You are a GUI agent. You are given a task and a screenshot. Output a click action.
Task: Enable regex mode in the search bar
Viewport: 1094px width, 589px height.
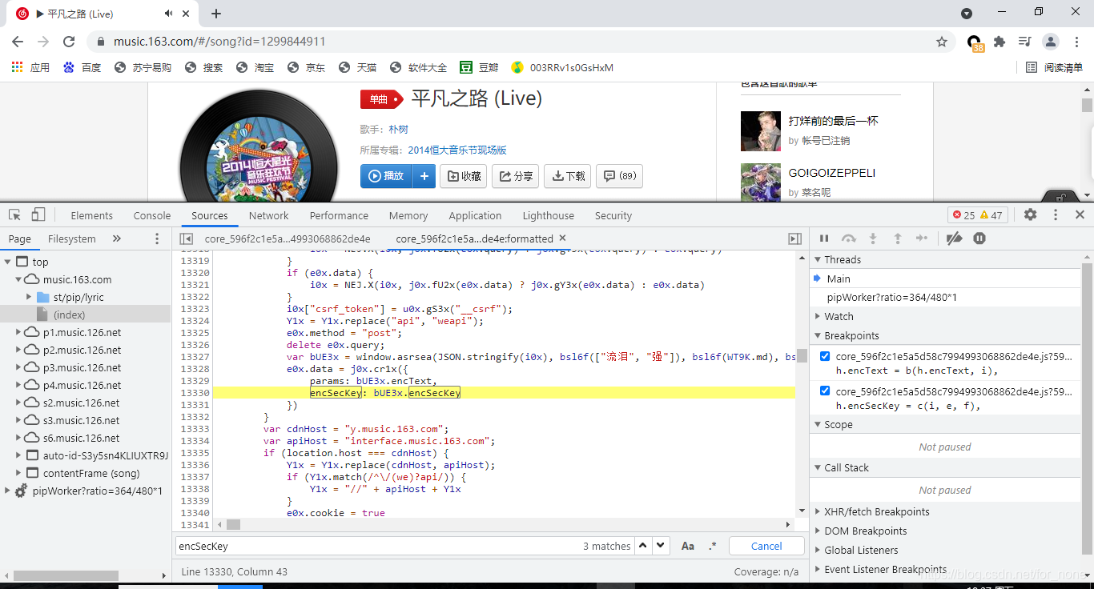tap(713, 545)
